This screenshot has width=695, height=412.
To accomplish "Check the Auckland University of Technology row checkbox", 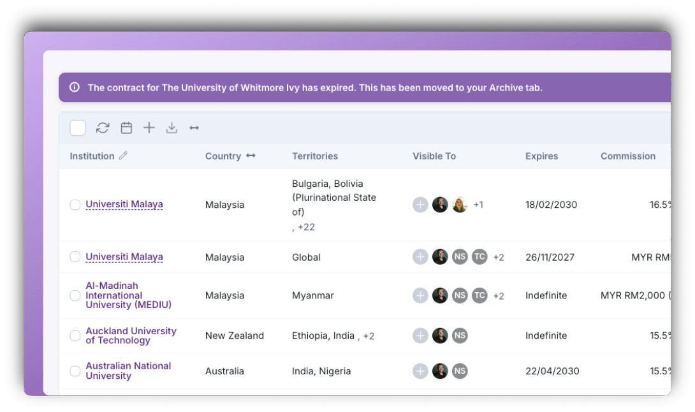I will (x=75, y=335).
